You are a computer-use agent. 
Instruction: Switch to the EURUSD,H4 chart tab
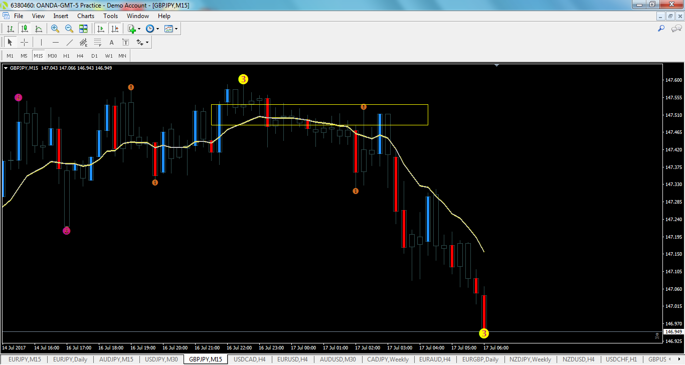click(x=292, y=359)
